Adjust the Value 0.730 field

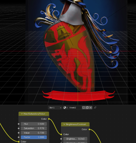(34, 133)
